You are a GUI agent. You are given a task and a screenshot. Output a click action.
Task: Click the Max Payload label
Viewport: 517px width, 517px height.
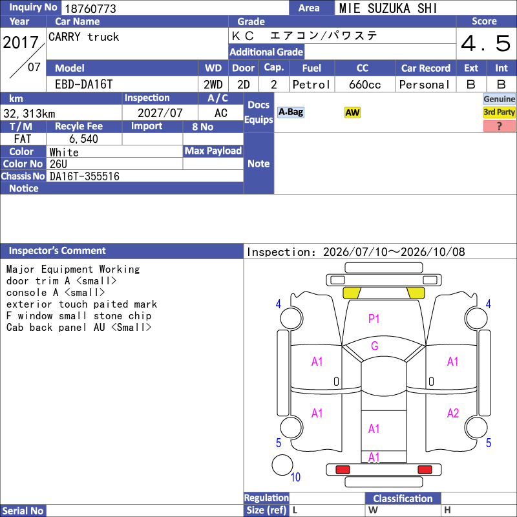click(213, 151)
